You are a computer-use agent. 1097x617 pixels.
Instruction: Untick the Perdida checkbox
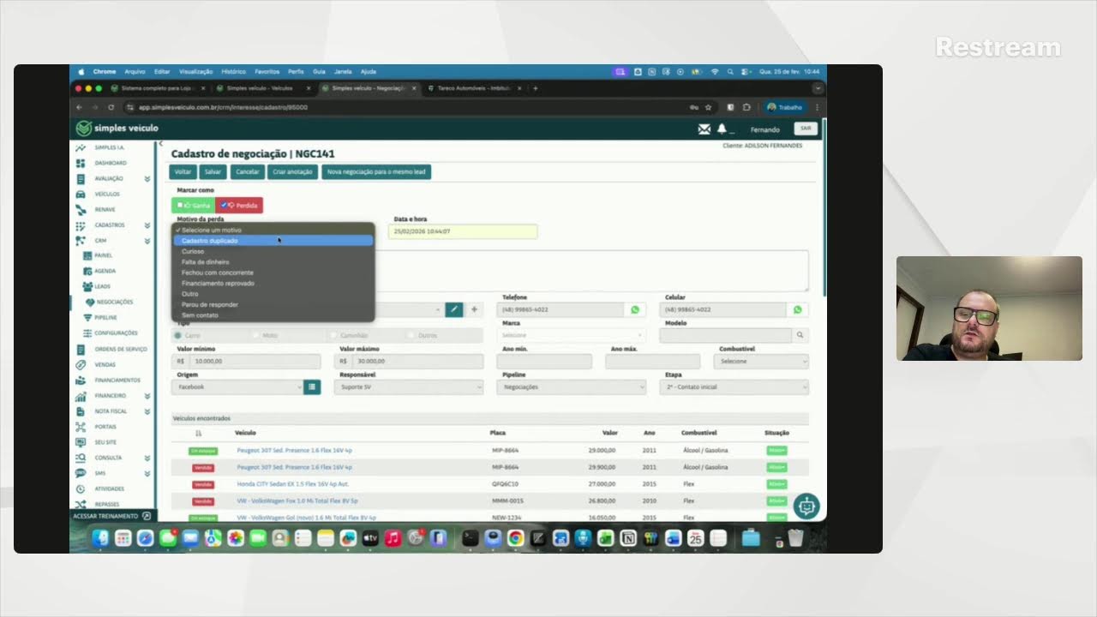click(x=224, y=206)
